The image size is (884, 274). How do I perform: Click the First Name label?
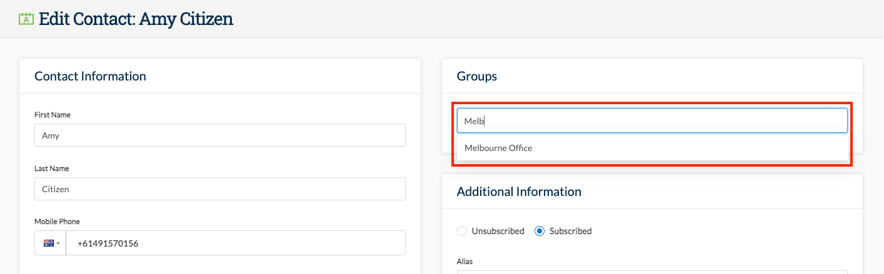pos(53,115)
